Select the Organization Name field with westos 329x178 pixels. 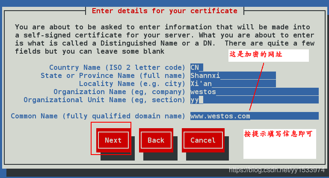click(254, 92)
